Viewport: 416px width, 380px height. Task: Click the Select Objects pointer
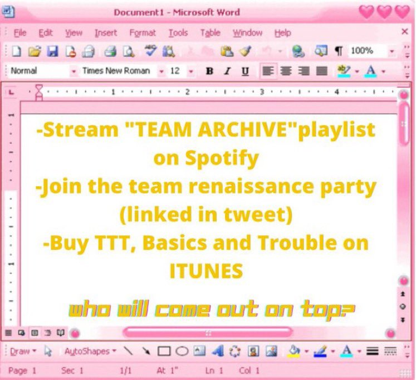click(48, 352)
